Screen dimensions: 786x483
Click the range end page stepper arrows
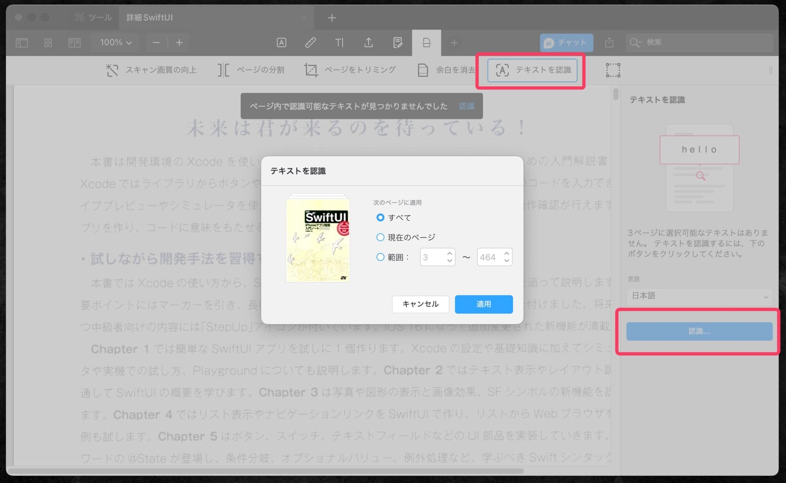click(x=507, y=257)
